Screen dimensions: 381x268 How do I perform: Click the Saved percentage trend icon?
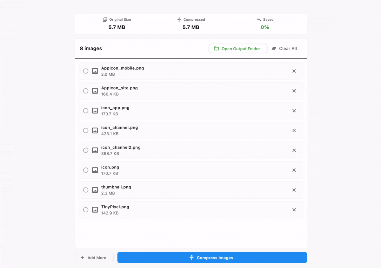[259, 20]
